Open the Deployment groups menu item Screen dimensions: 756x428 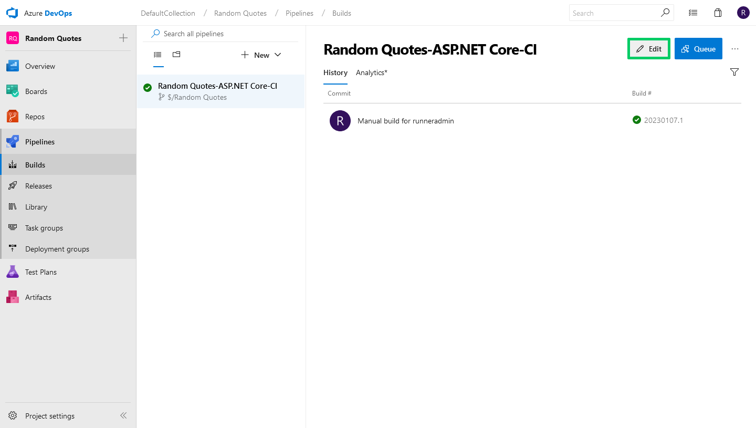pos(68,249)
